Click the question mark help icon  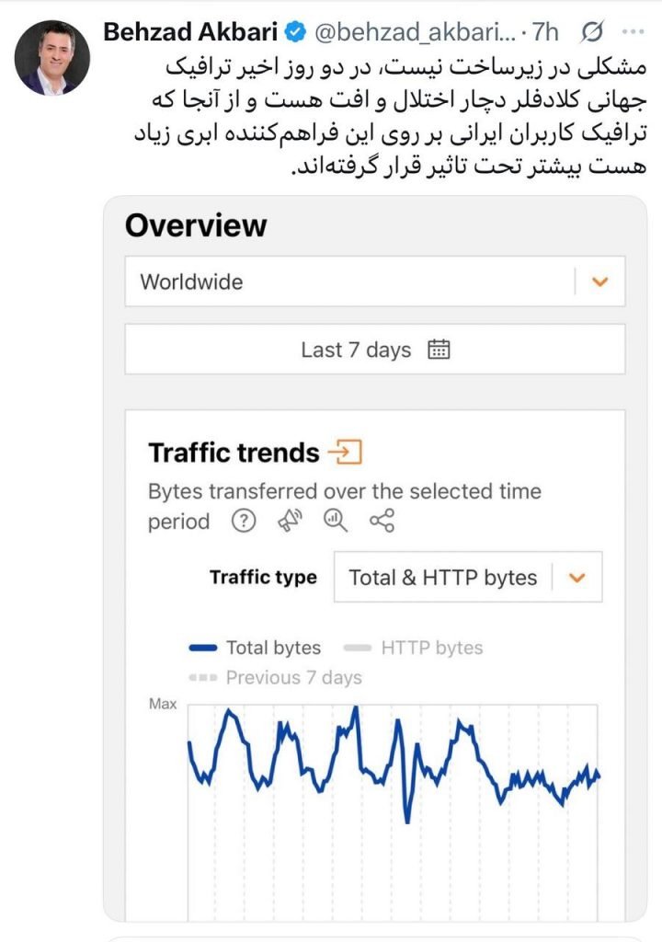pos(243,522)
